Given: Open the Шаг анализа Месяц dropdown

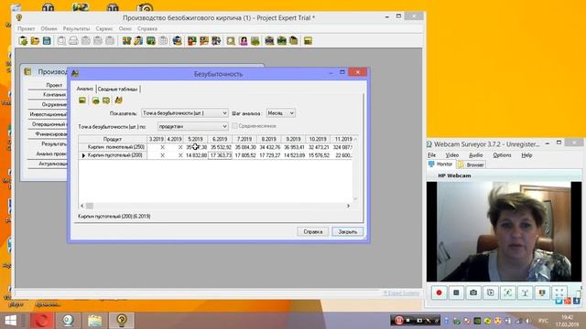Looking at the screenshot, I should pyautogui.click(x=280, y=112).
